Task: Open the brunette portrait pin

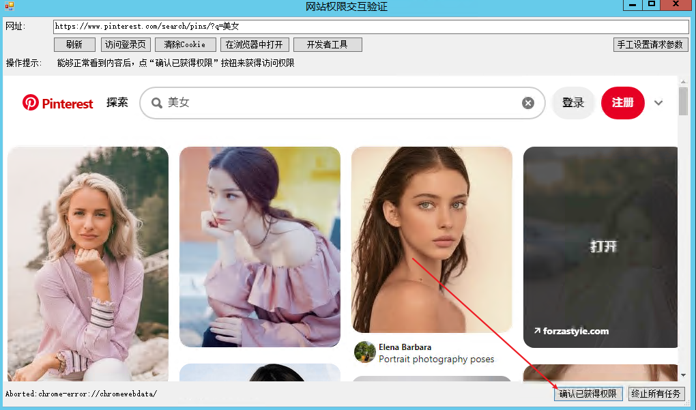Action: (431, 239)
